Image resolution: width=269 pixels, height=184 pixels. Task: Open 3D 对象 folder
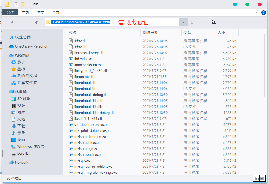pos(21,99)
